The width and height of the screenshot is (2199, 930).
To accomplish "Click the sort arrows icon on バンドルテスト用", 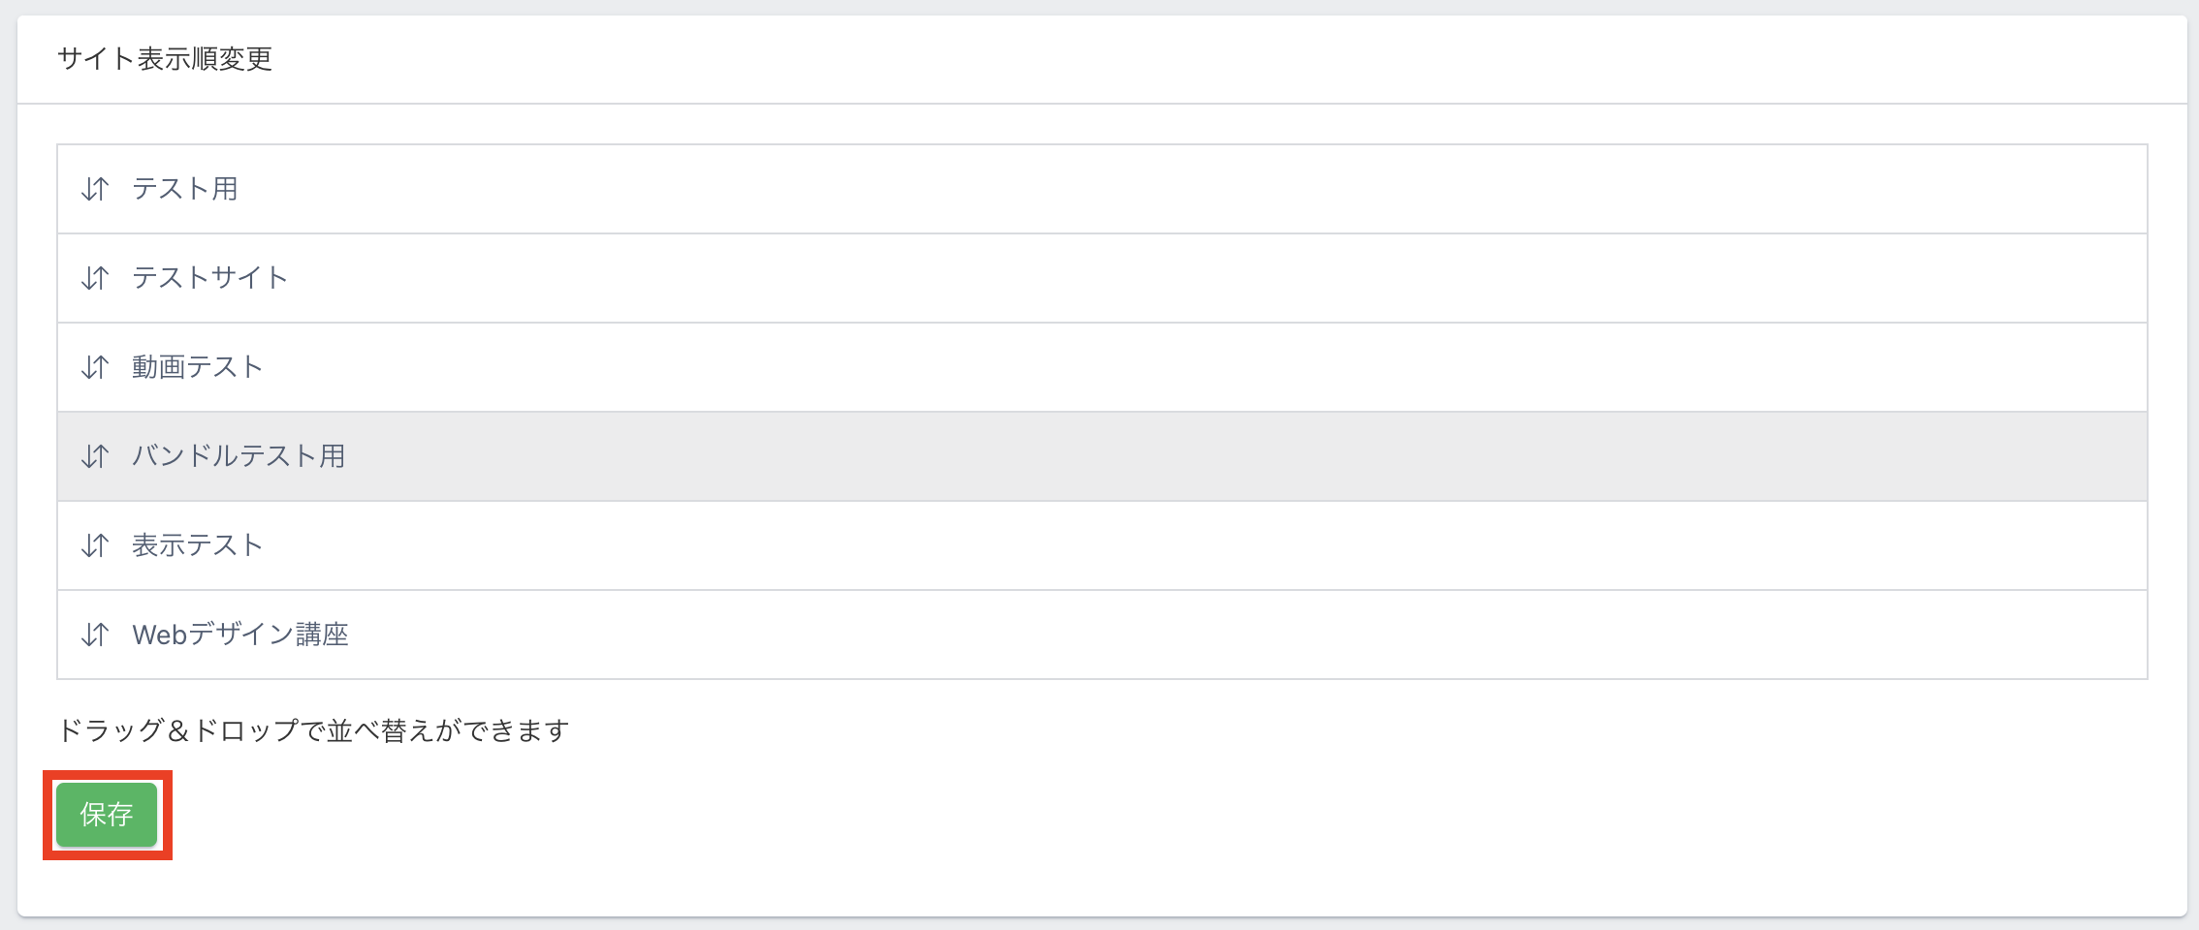I will pos(95,456).
